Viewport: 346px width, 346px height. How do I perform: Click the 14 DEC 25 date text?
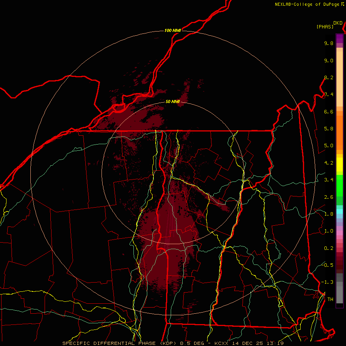pos(247,343)
